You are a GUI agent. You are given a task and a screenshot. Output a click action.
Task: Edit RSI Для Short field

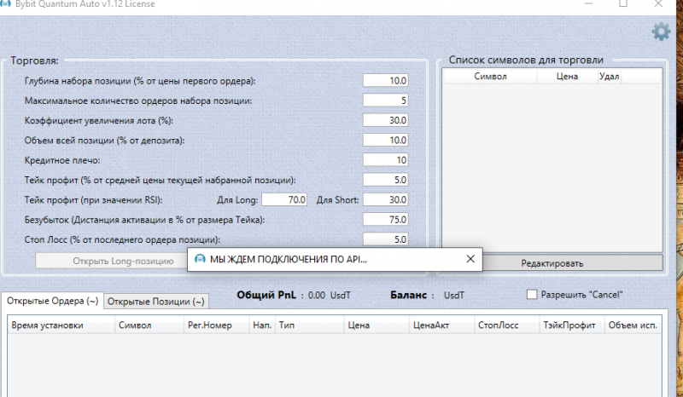[386, 199]
